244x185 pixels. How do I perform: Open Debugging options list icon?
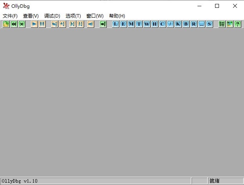pyautogui.click(x=222, y=24)
